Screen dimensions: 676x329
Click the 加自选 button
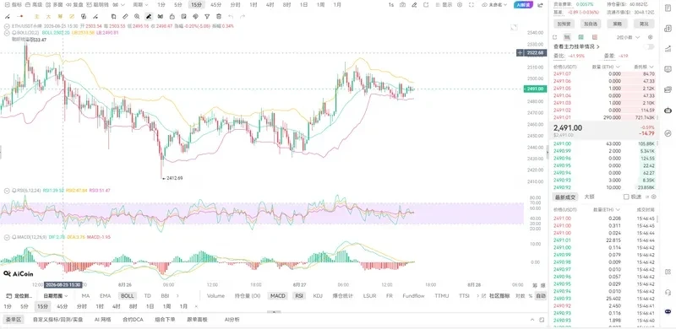[591, 24]
